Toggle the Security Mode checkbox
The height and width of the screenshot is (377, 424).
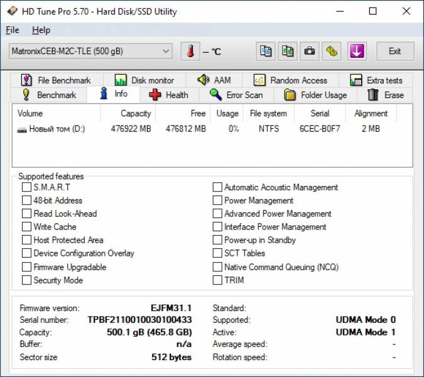click(x=26, y=280)
